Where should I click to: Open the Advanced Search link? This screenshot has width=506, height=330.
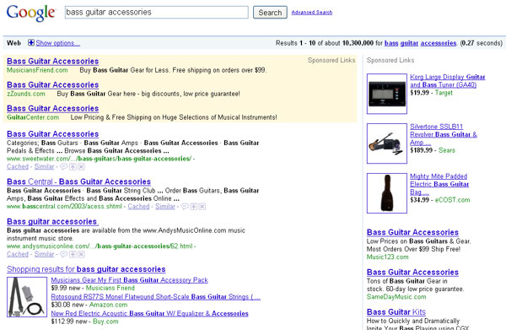312,13
